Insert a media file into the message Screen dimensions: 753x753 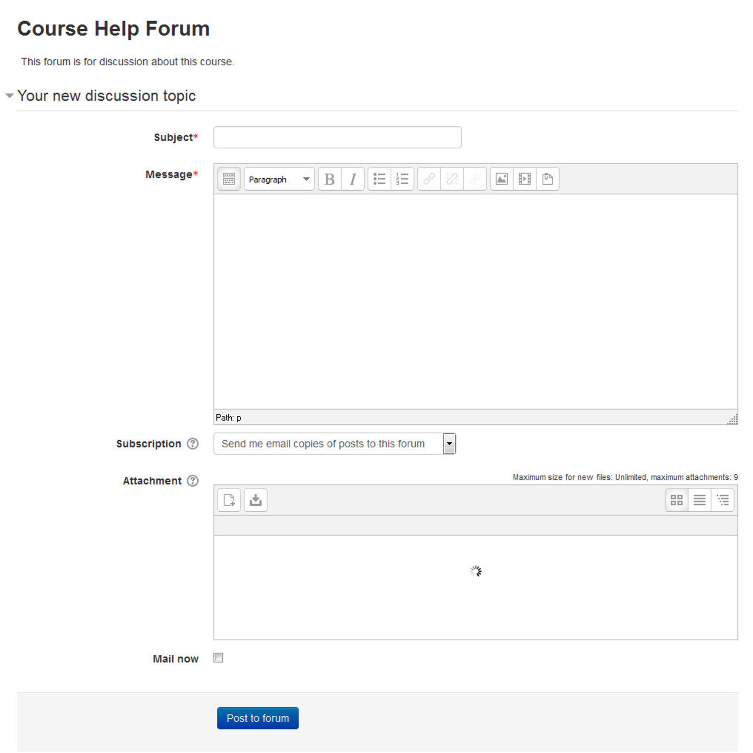tap(524, 179)
